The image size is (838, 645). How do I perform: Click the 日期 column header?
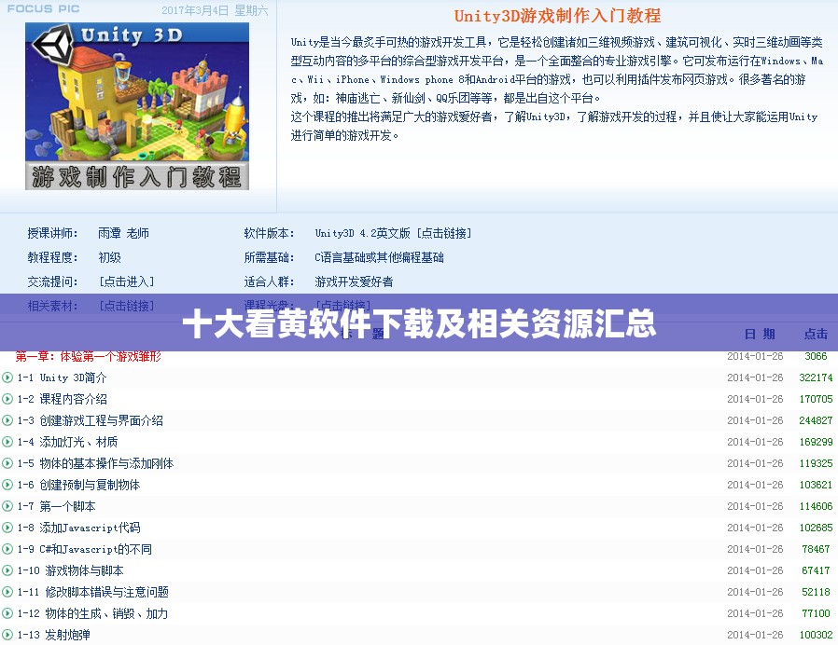(x=761, y=332)
